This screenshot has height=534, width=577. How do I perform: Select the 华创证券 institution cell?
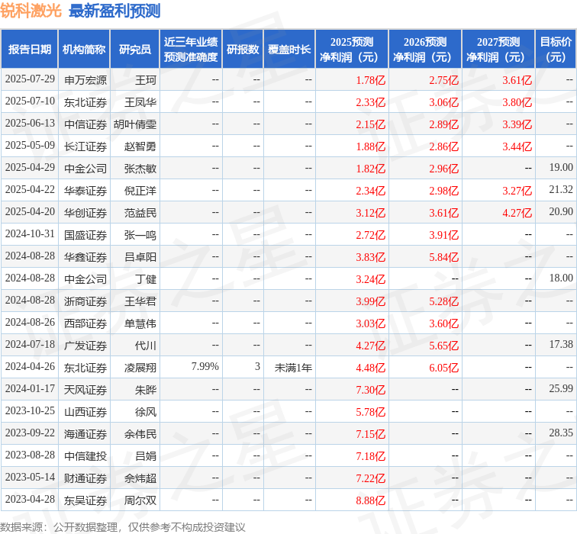(85, 213)
